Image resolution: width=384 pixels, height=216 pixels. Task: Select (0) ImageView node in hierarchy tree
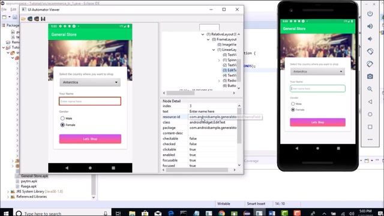pyautogui.click(x=227, y=44)
